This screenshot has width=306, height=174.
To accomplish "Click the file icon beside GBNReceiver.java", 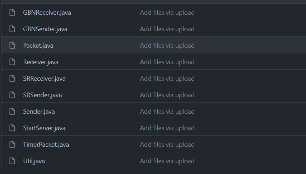I will coord(12,13).
